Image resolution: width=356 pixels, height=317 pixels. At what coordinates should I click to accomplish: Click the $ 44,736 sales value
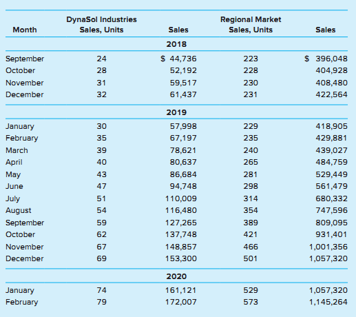(x=178, y=59)
